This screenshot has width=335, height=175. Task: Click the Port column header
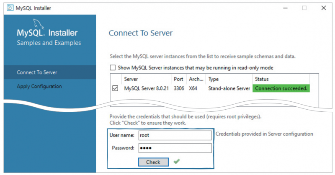[x=178, y=79]
